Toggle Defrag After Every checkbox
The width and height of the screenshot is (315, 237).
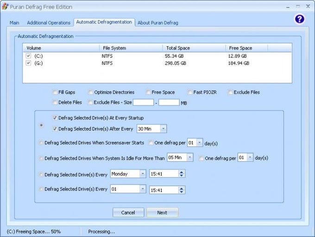click(x=55, y=128)
